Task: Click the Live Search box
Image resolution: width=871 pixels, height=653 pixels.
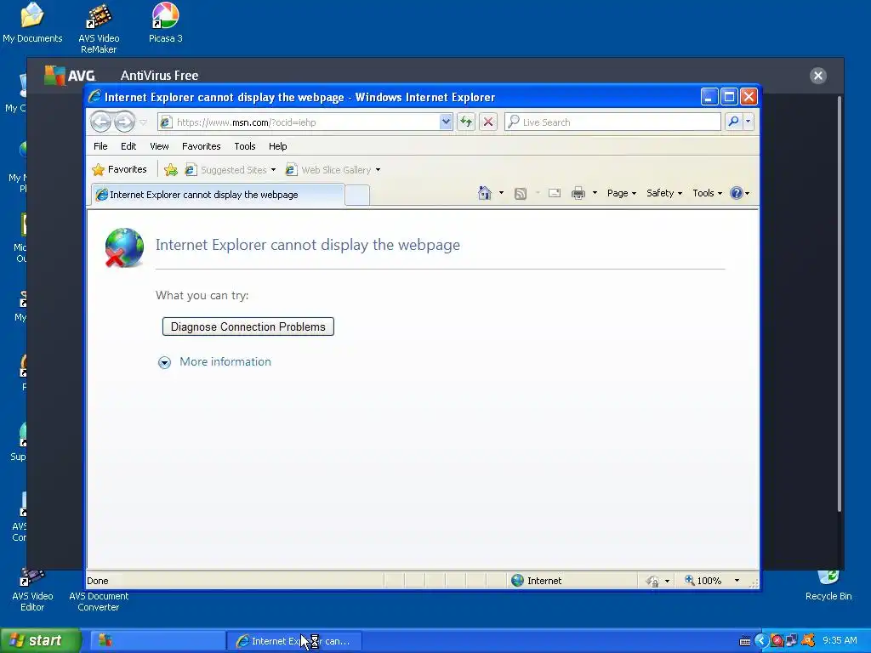Action: (x=612, y=122)
